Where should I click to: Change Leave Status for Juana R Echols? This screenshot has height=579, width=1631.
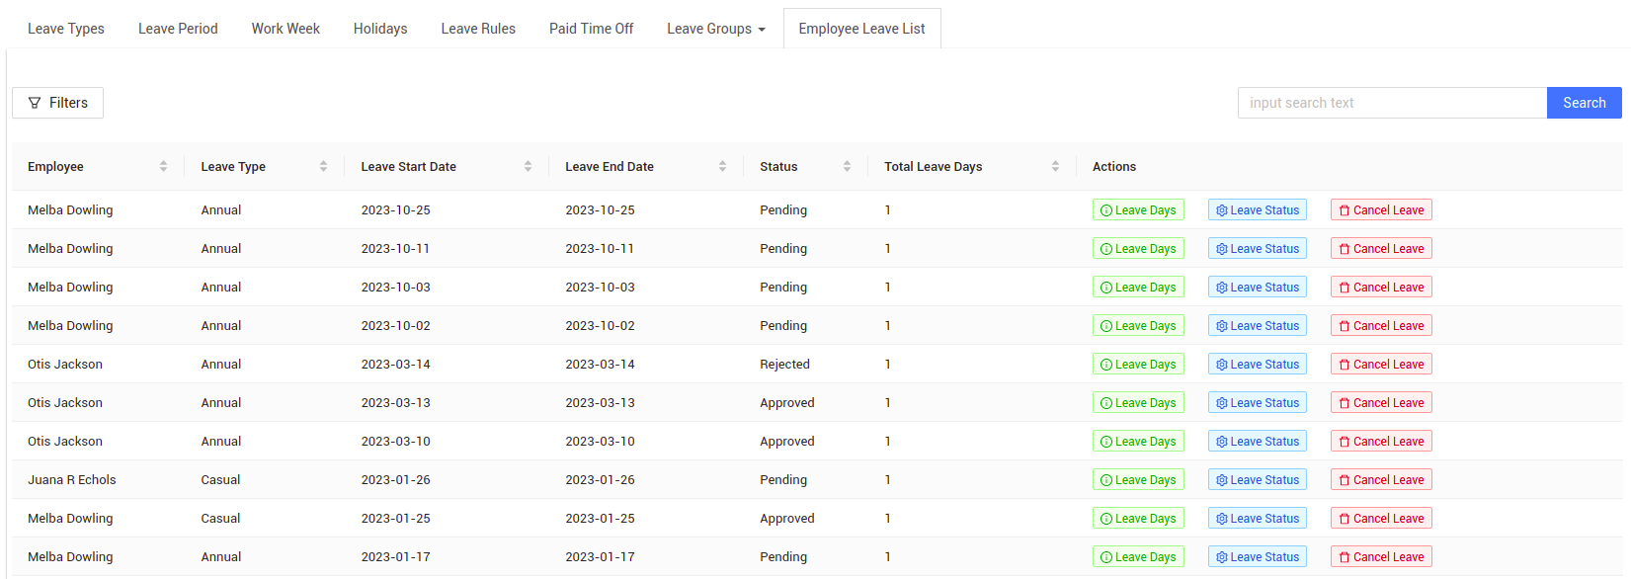(1257, 480)
